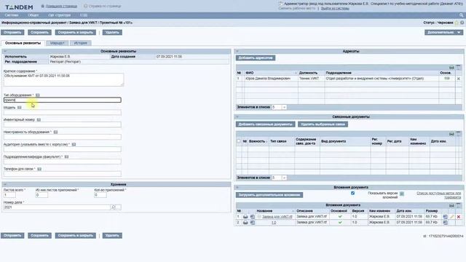The image size is (466, 262).
Task: Click the pencil edit icon in attachment row 1
Action: point(452,217)
